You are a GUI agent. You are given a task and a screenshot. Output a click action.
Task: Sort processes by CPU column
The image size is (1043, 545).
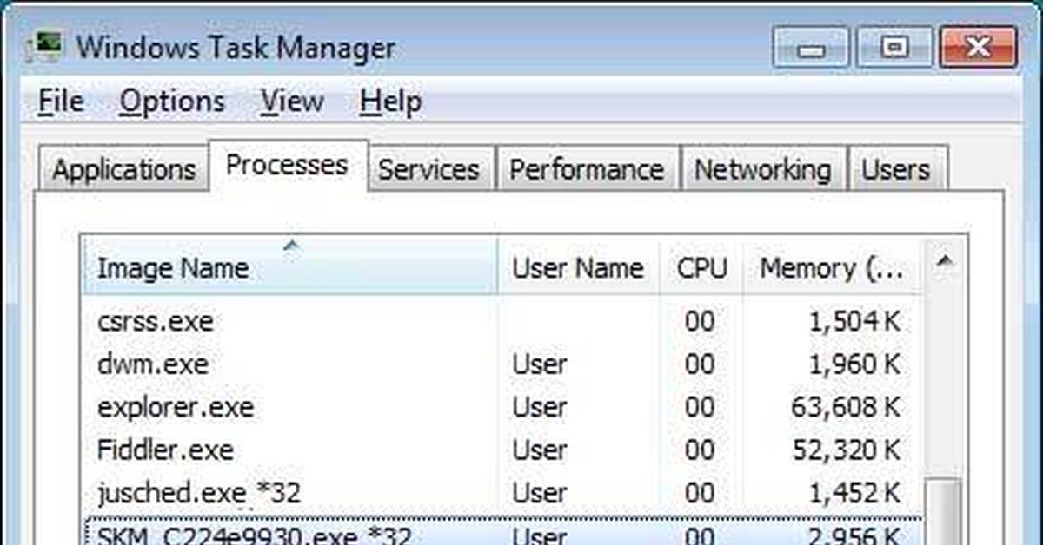click(701, 268)
